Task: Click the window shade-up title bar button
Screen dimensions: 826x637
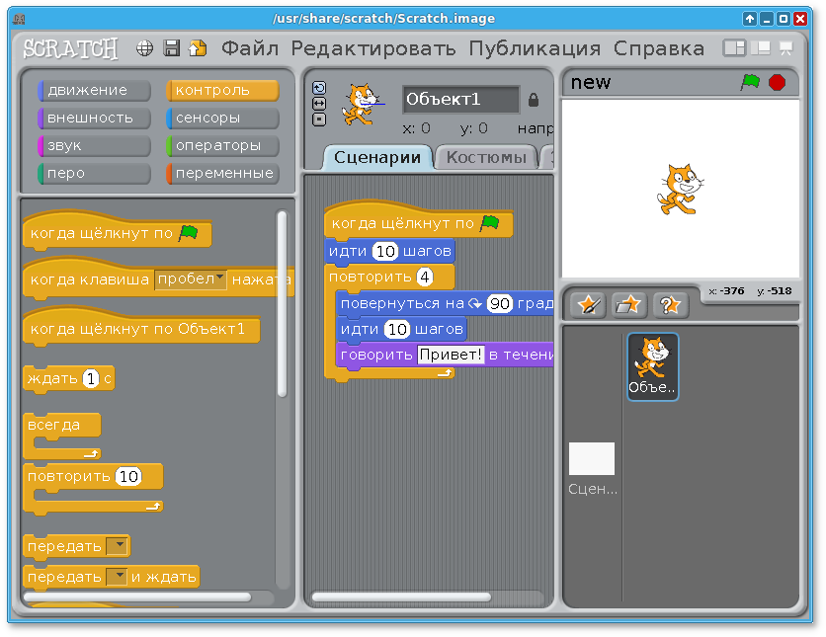Action: pos(750,19)
